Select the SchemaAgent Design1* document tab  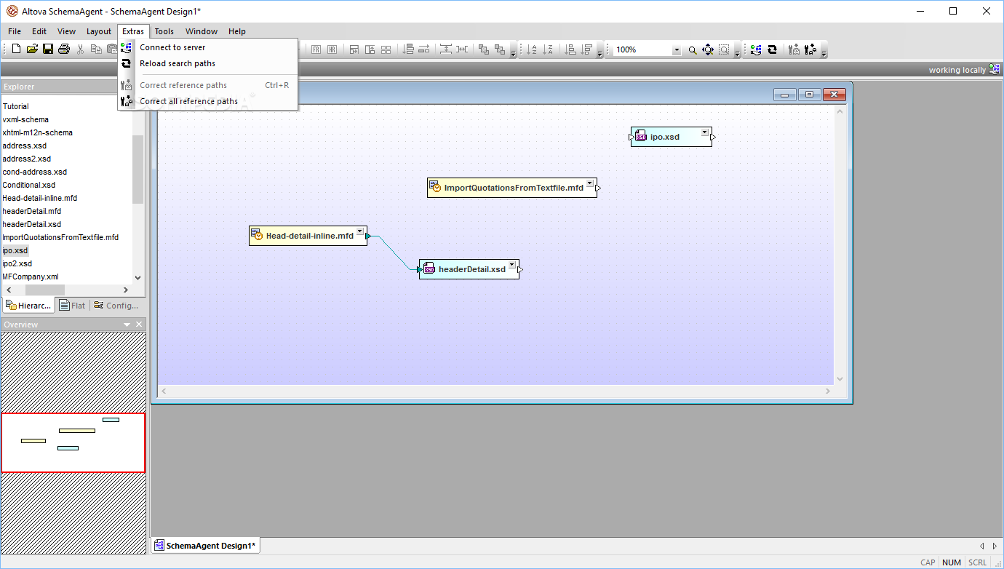(204, 546)
